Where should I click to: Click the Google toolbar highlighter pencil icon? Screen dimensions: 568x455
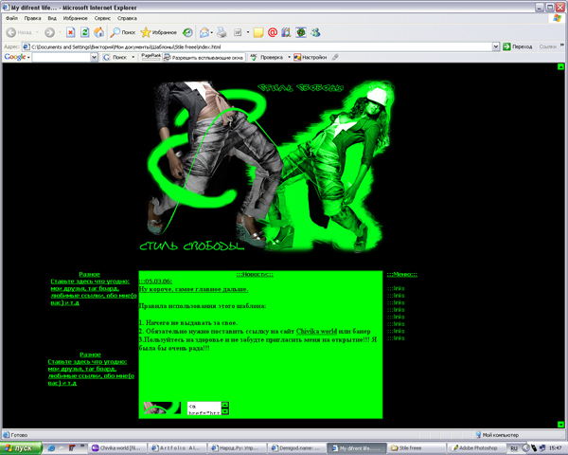pyautogui.click(x=335, y=57)
